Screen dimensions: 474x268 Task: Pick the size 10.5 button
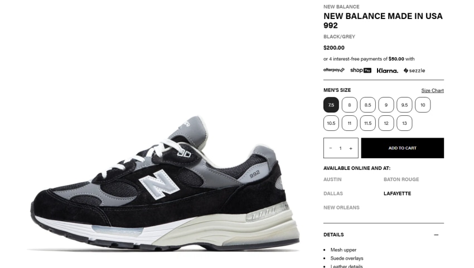tap(331, 123)
